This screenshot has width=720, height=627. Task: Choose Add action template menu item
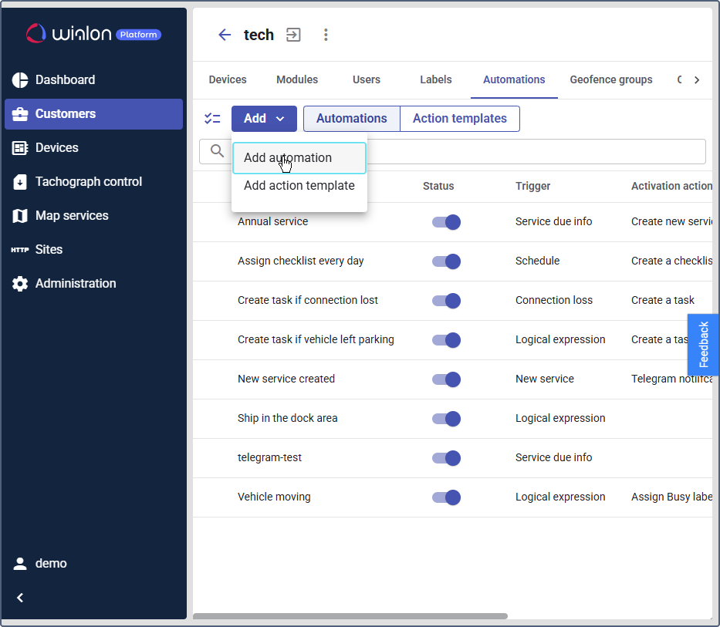click(x=299, y=186)
